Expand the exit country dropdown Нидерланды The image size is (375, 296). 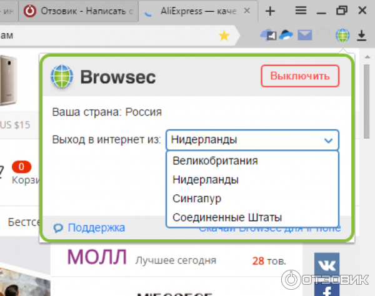[x=252, y=140]
